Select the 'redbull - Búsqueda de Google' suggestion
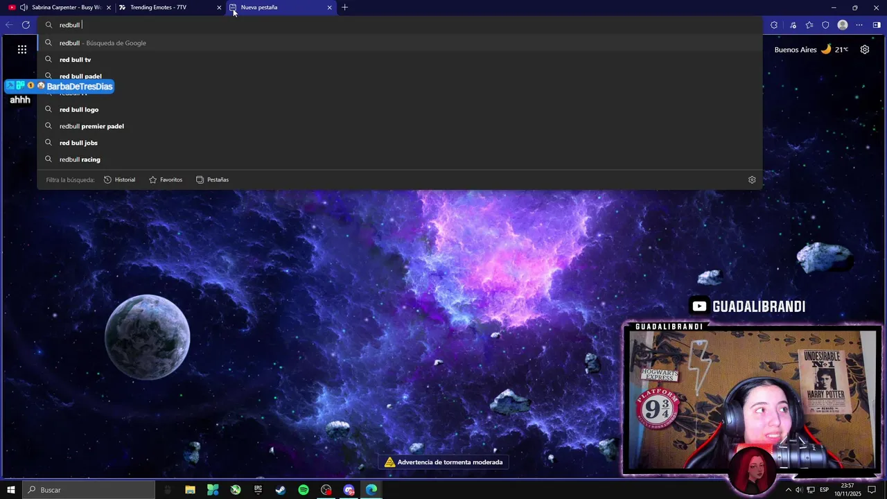This screenshot has width=887, height=499. coord(400,43)
